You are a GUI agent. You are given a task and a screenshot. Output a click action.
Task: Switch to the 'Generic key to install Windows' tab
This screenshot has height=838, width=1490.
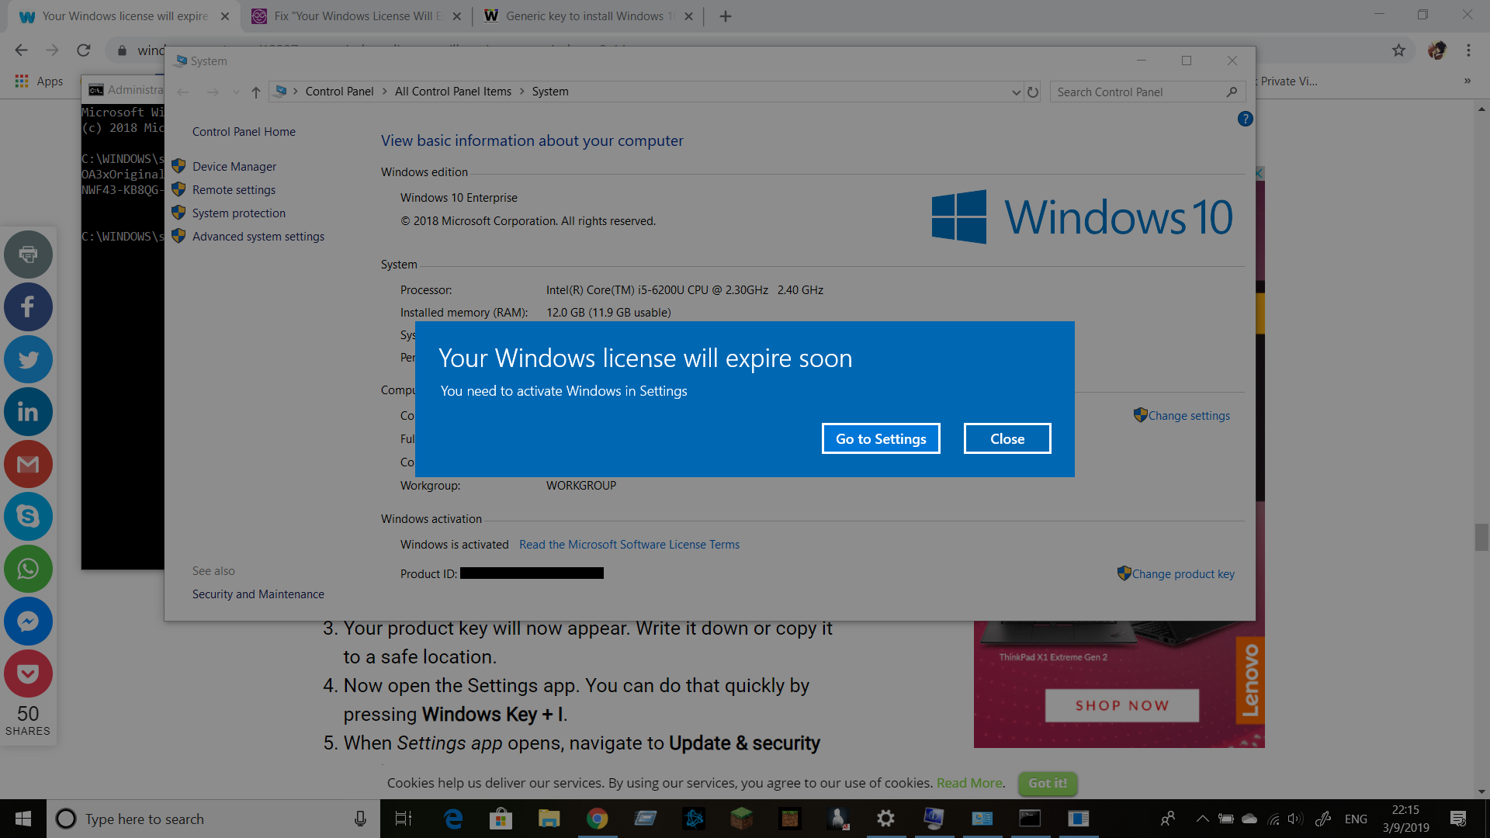(x=588, y=16)
